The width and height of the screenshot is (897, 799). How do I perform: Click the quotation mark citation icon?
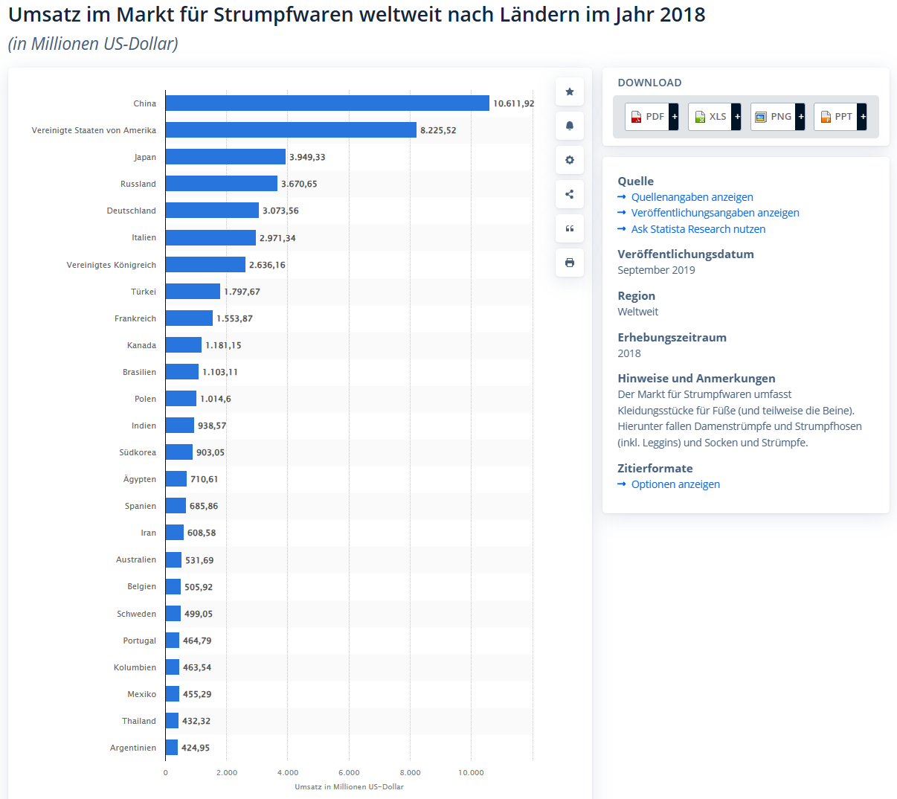point(569,228)
